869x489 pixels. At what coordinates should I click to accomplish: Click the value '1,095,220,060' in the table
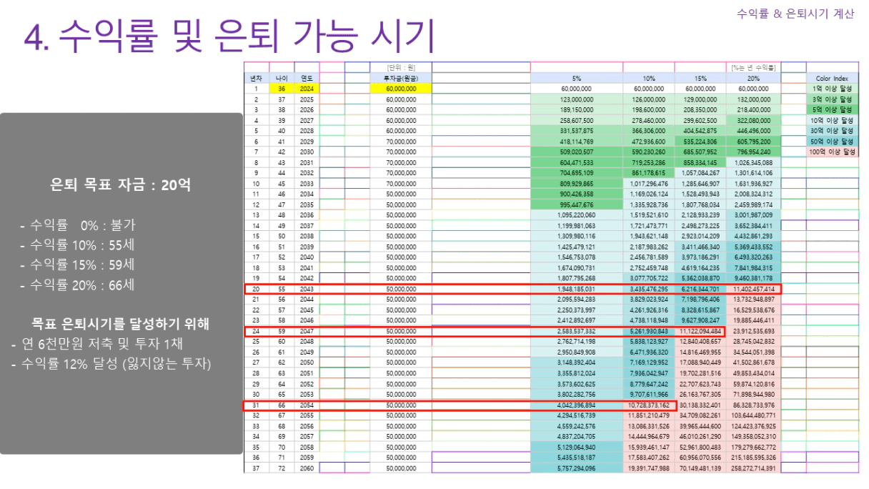(577, 215)
